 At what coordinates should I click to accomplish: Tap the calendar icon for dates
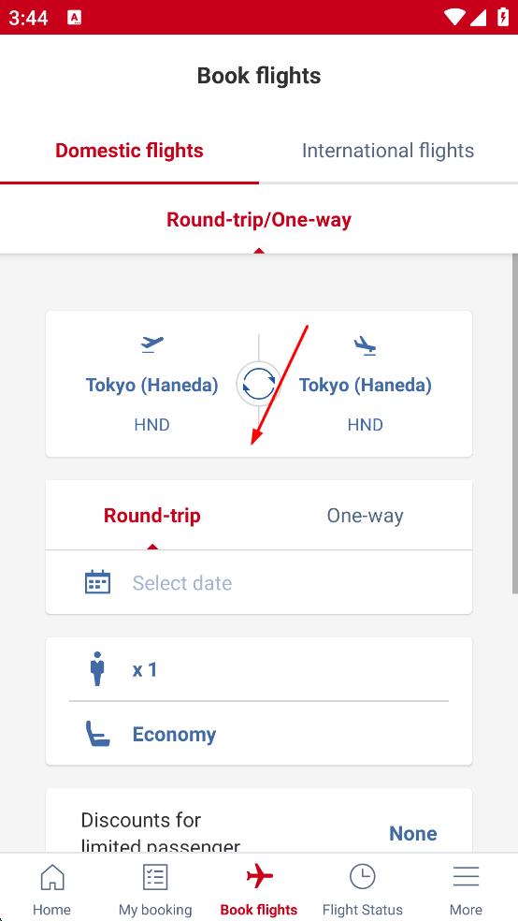97,582
